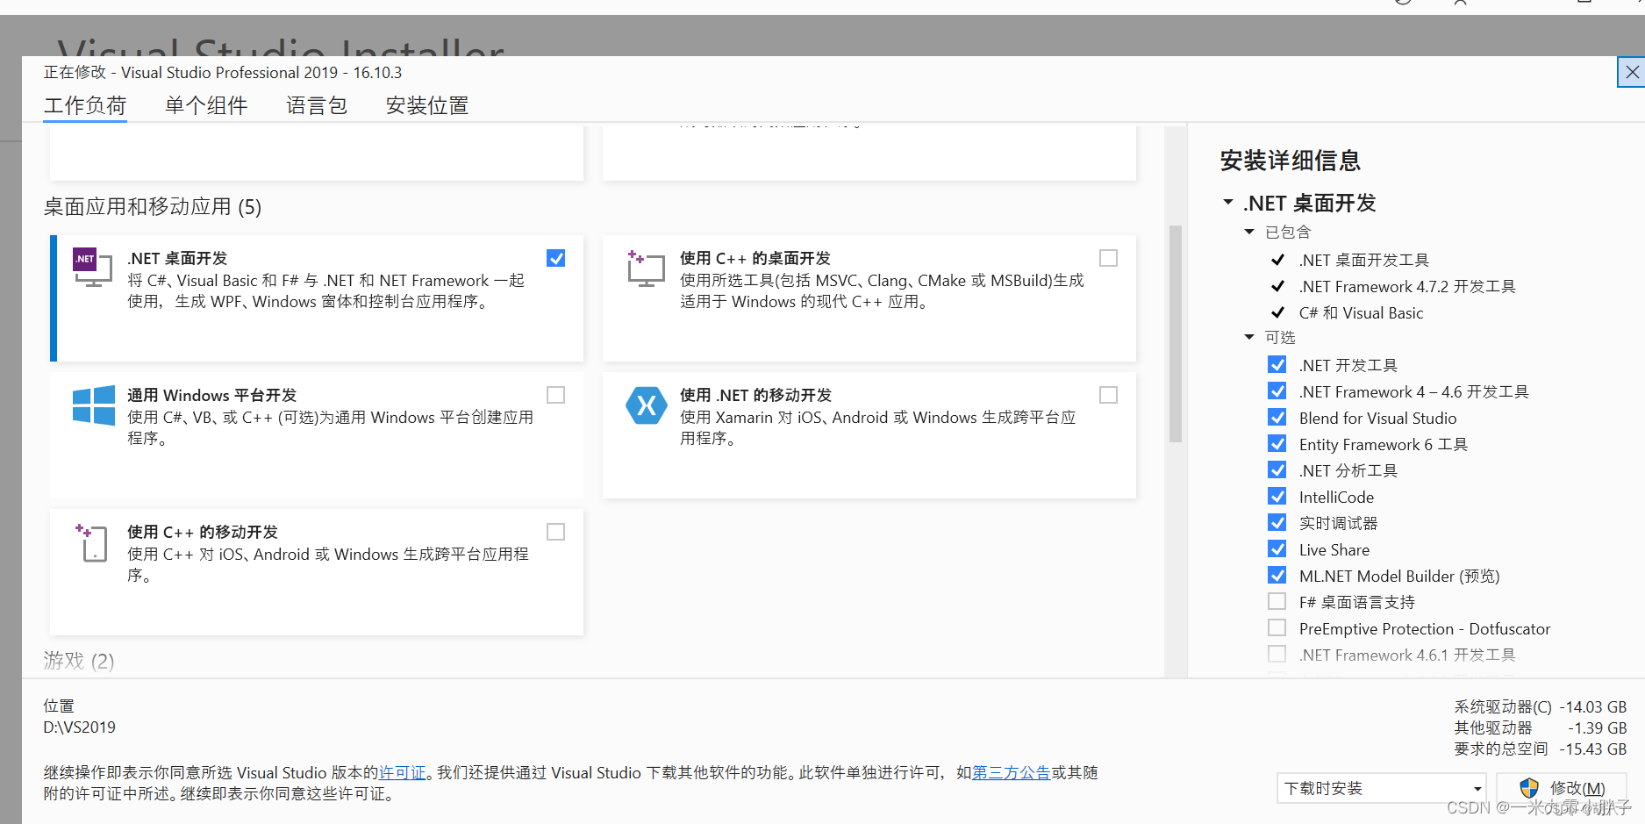Enable the 通用 Windows 平台开发 workload
1645x824 pixels.
(555, 395)
